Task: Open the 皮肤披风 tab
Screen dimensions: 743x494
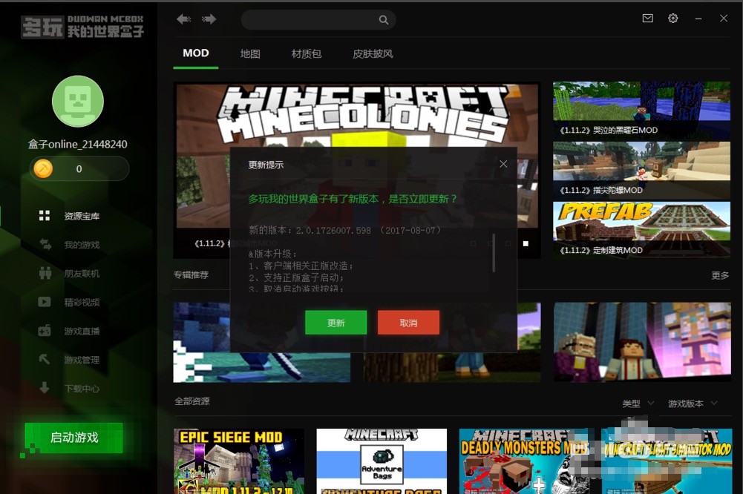Action: 373,53
